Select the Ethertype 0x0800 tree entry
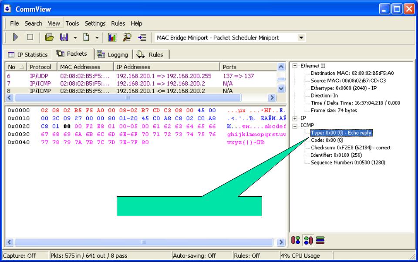418x262 pixels. [344, 88]
